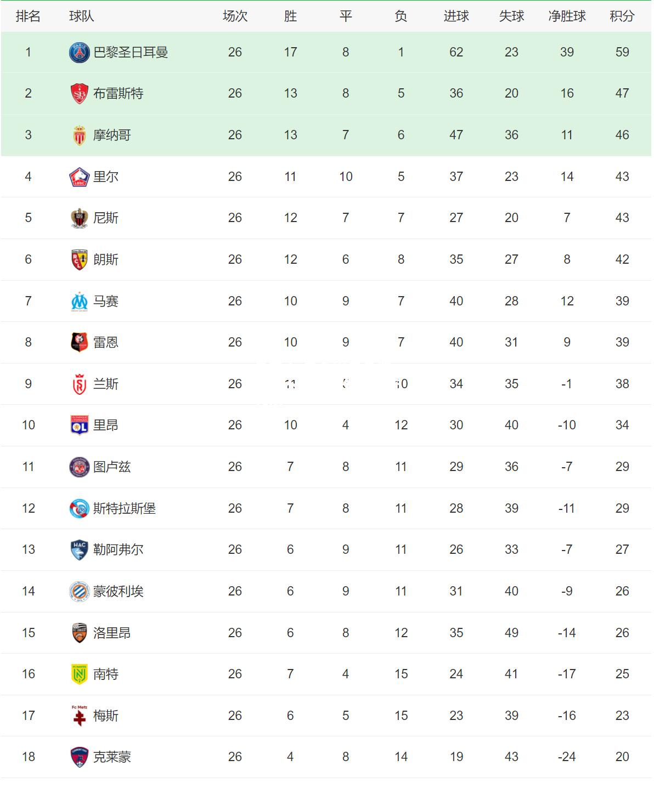Click the Rennes club crest
This screenshot has width=654, height=794.
(x=80, y=343)
